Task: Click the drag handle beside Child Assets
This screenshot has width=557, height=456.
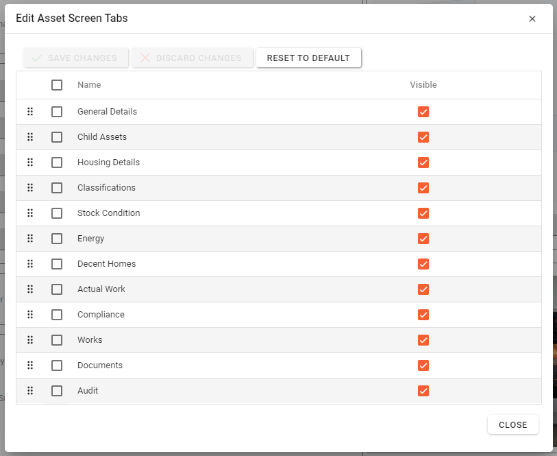Action: pos(30,137)
